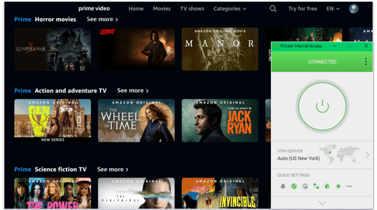Expand the PIA window with bottom chevron
Image resolution: width=377 pixels, height=210 pixels.
point(322,203)
